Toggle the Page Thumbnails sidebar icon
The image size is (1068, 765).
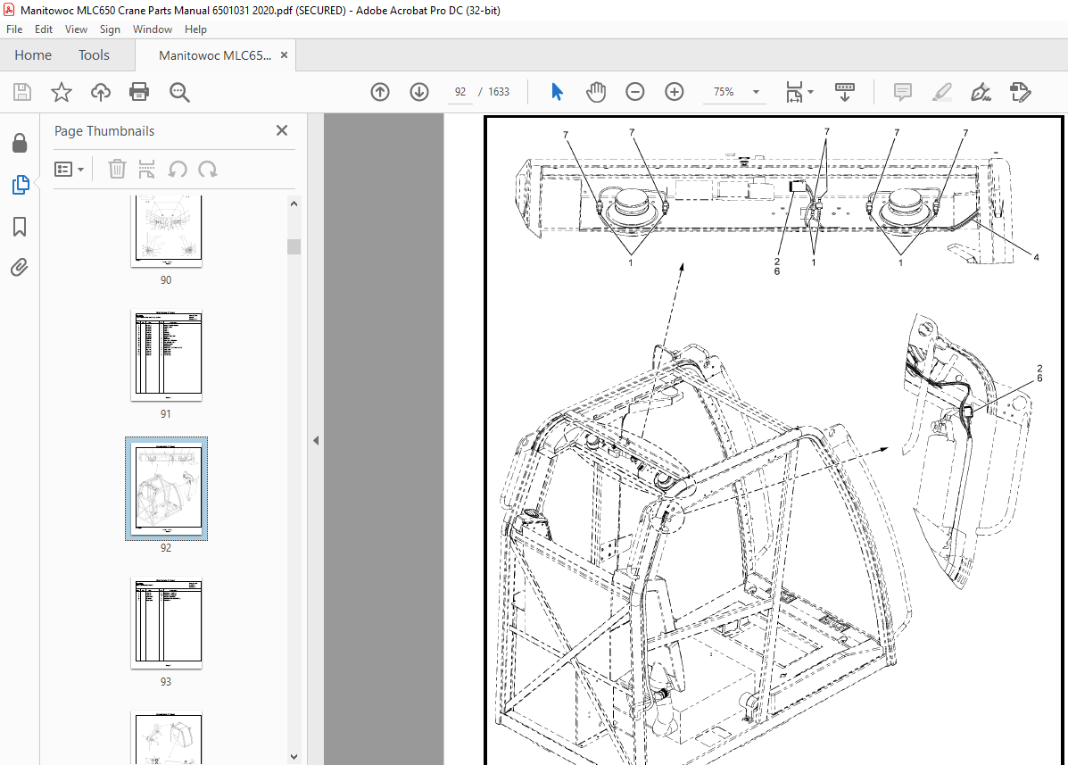21,185
